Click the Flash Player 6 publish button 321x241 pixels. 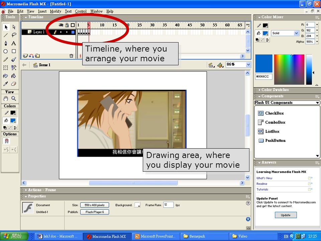[x=95, y=212]
